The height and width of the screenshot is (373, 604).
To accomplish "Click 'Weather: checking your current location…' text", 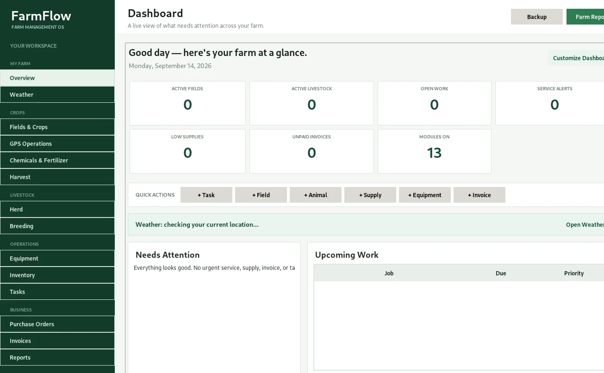I will [197, 224].
